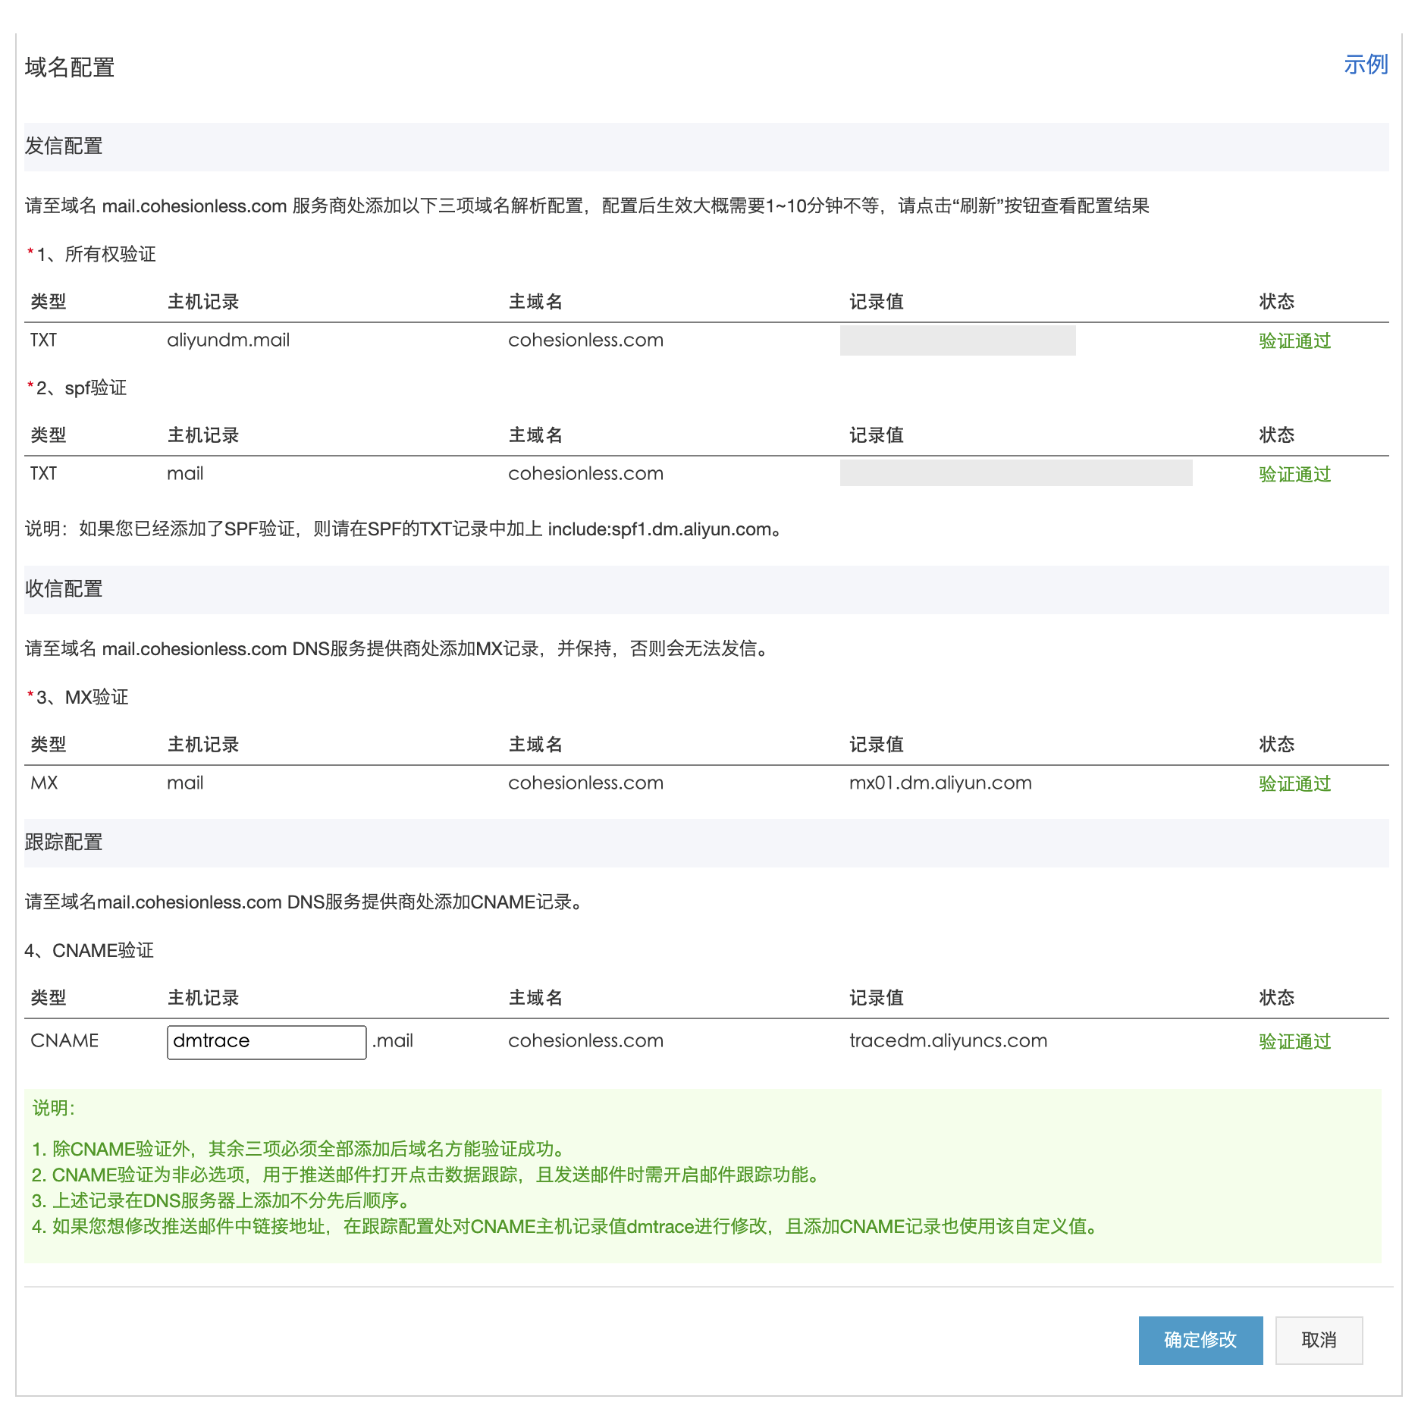Open the 示例 link
Image resolution: width=1418 pixels, height=1418 pixels.
1365,65
